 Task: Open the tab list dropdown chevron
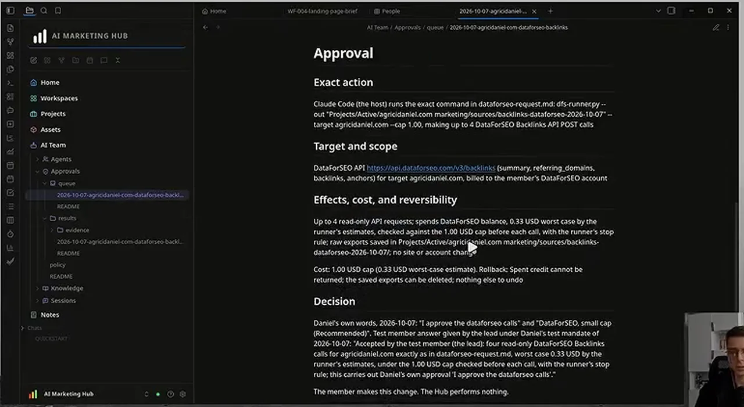click(658, 10)
